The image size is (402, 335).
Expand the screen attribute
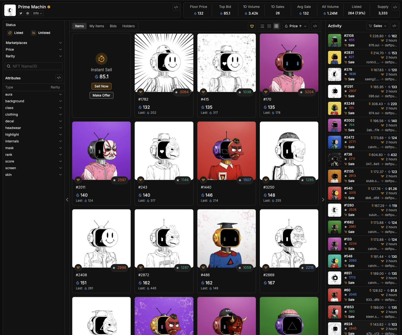34,168
